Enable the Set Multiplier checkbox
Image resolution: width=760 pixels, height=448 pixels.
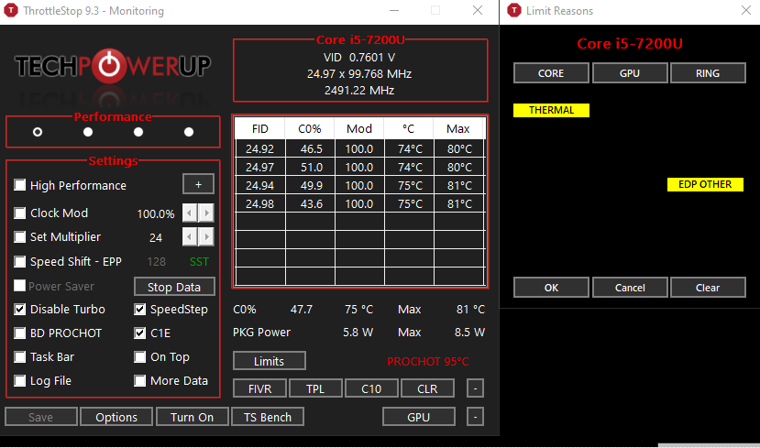point(20,237)
